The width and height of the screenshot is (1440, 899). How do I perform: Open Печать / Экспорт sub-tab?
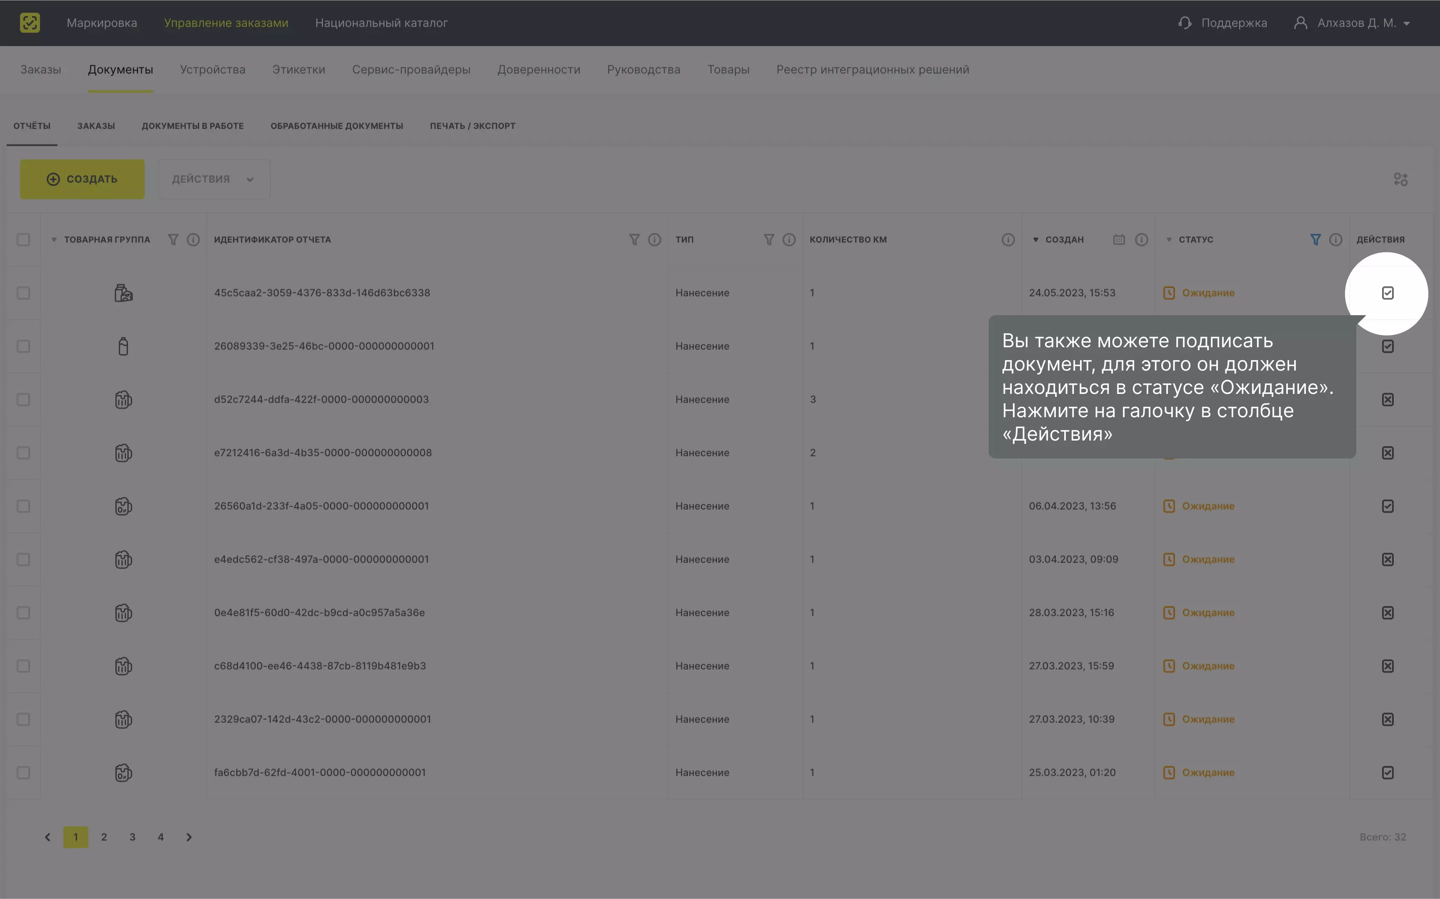click(x=473, y=126)
